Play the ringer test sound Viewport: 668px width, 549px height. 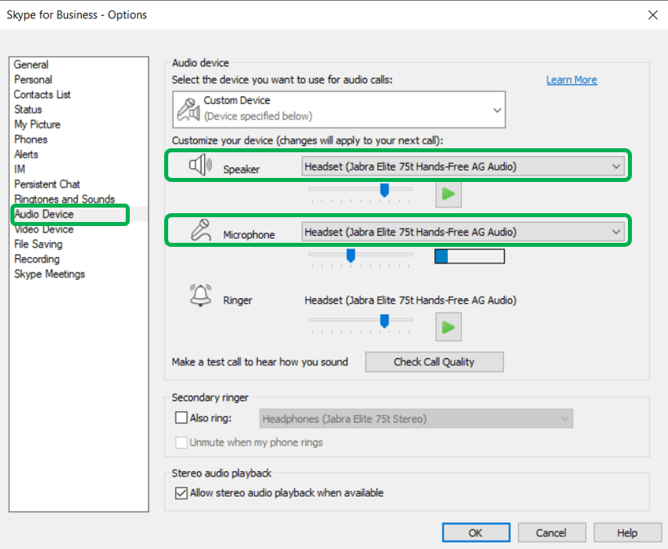449,326
